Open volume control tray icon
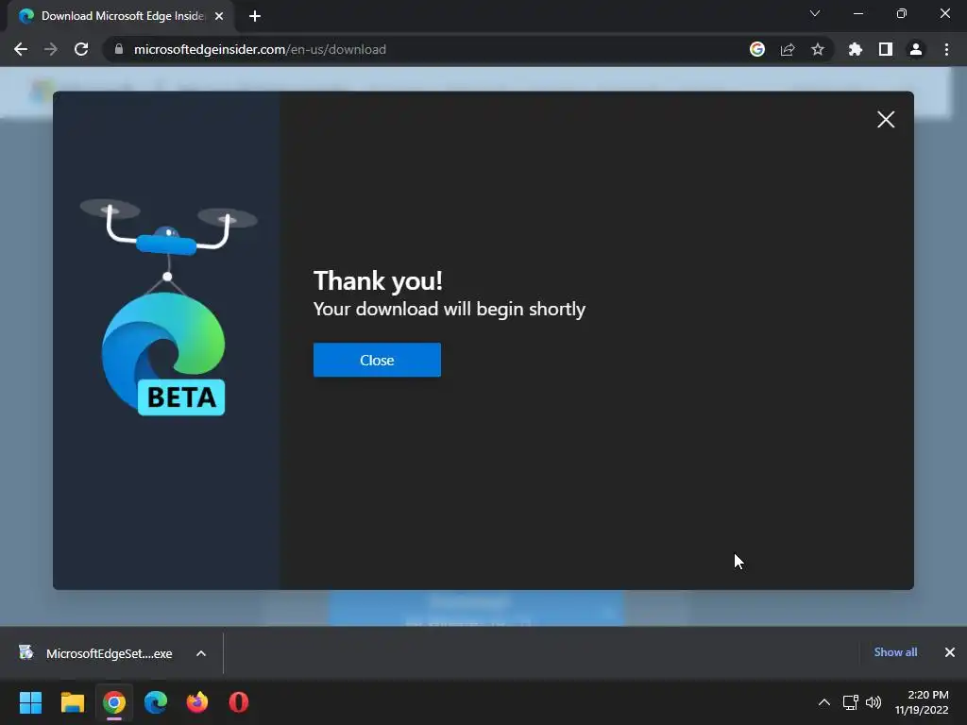The width and height of the screenshot is (967, 725). (874, 702)
